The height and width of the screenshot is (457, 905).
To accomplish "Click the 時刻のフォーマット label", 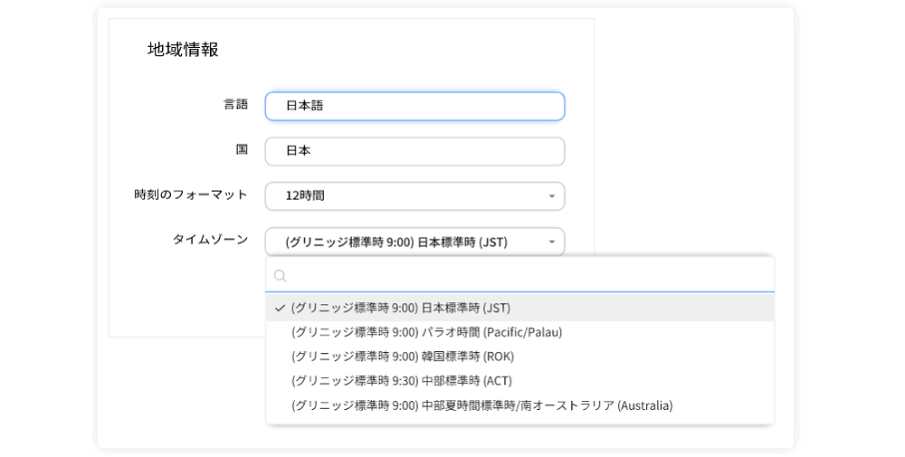I will click(191, 195).
